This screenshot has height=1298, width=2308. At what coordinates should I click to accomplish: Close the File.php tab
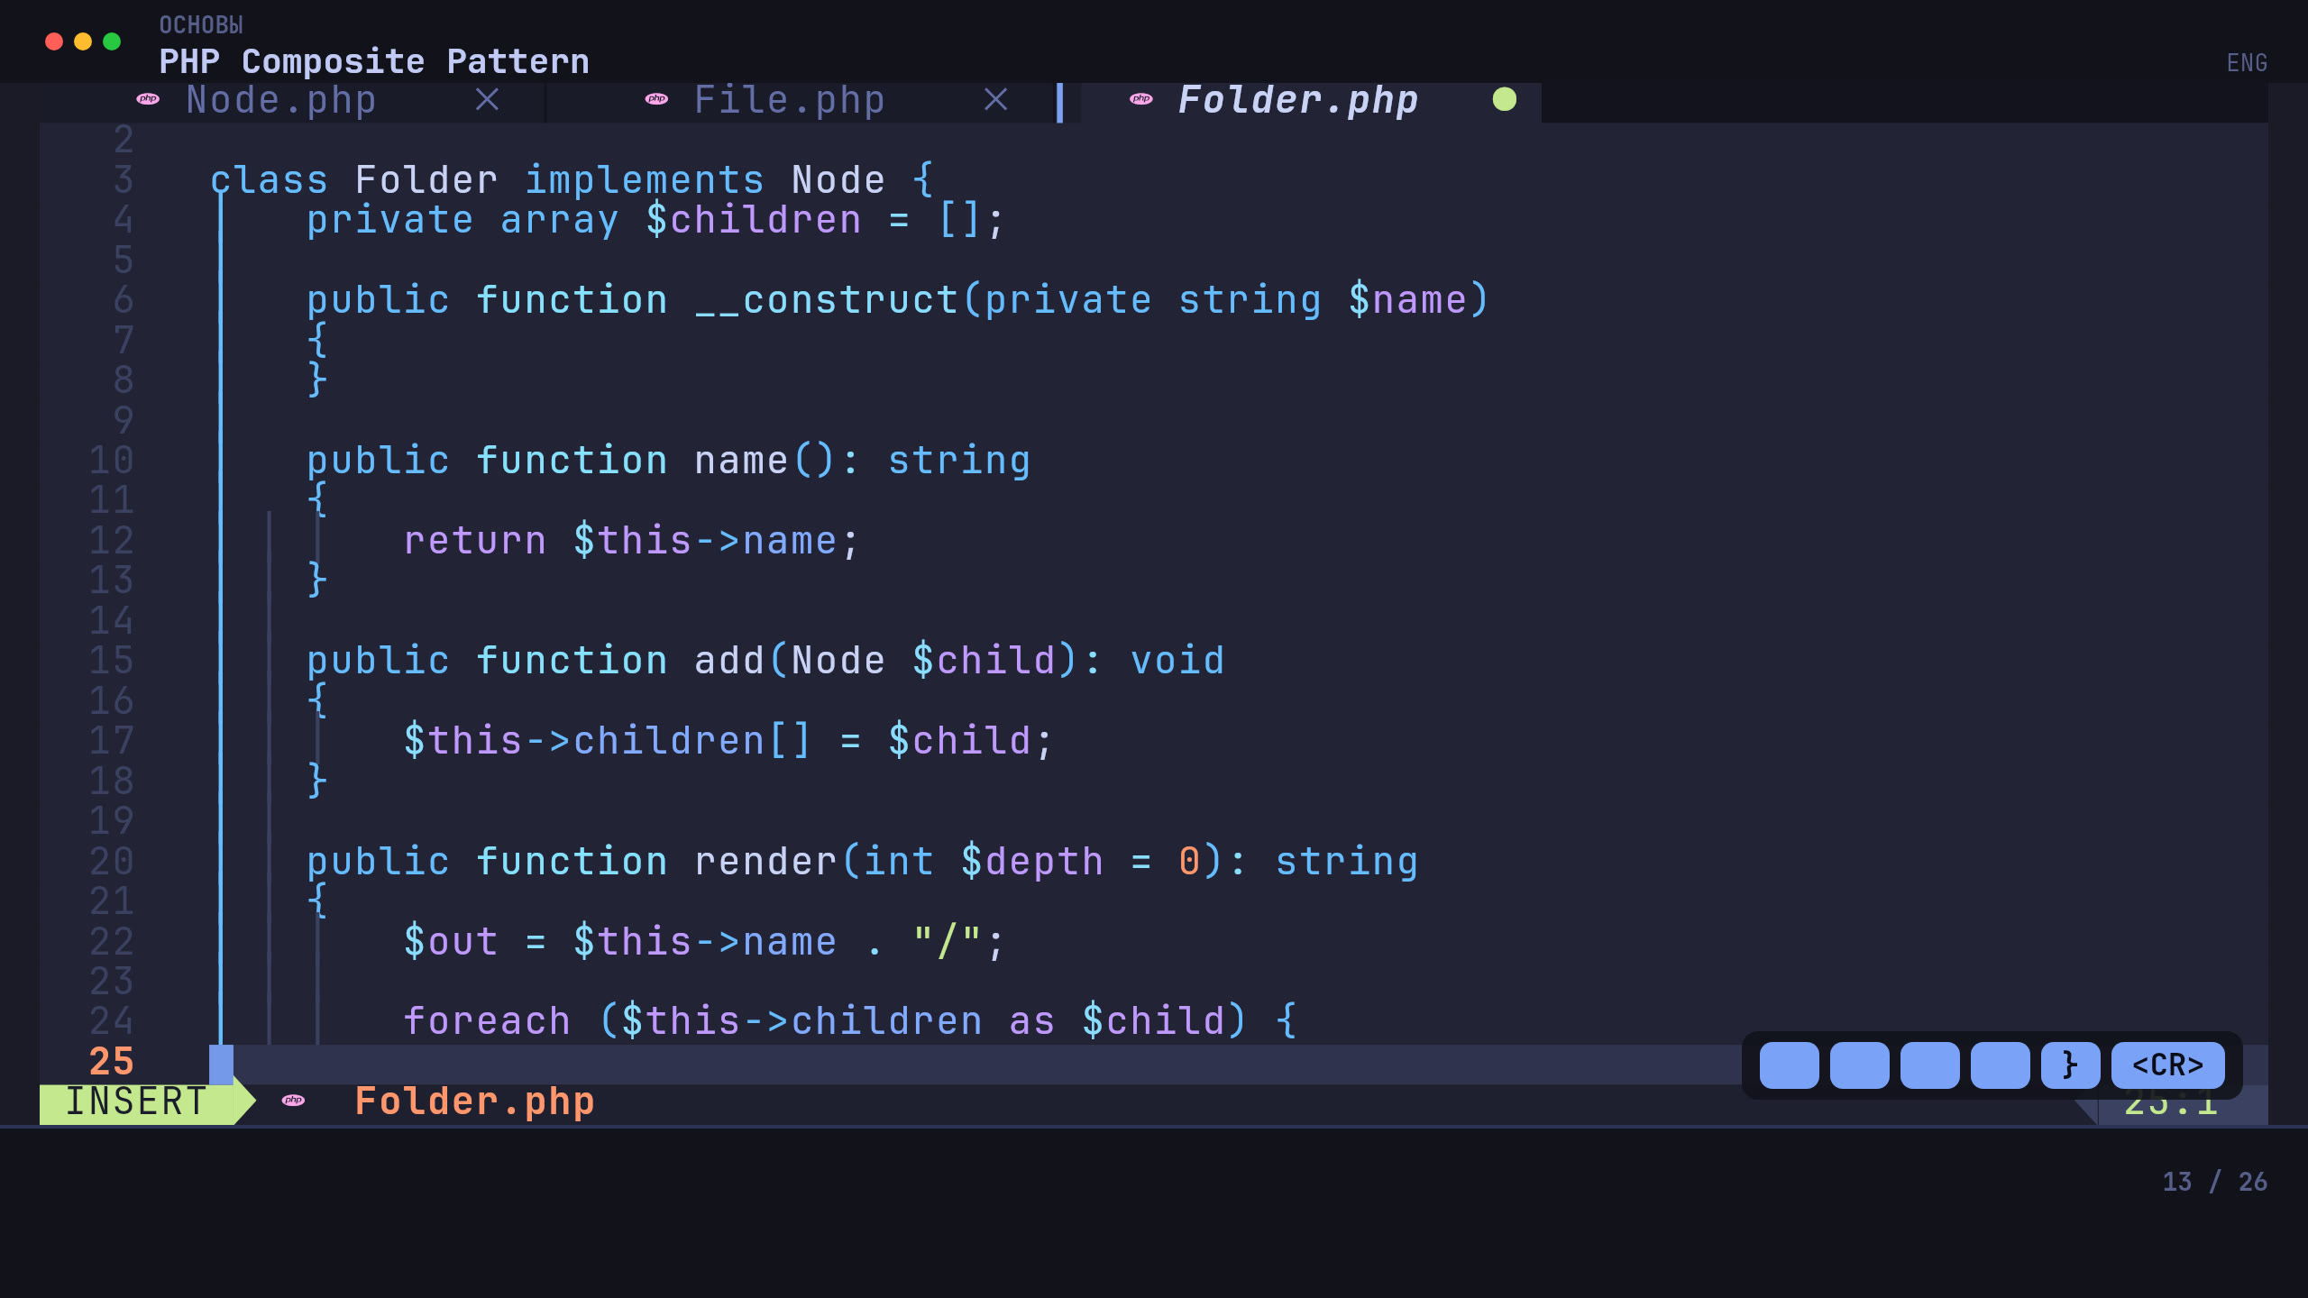tap(995, 100)
